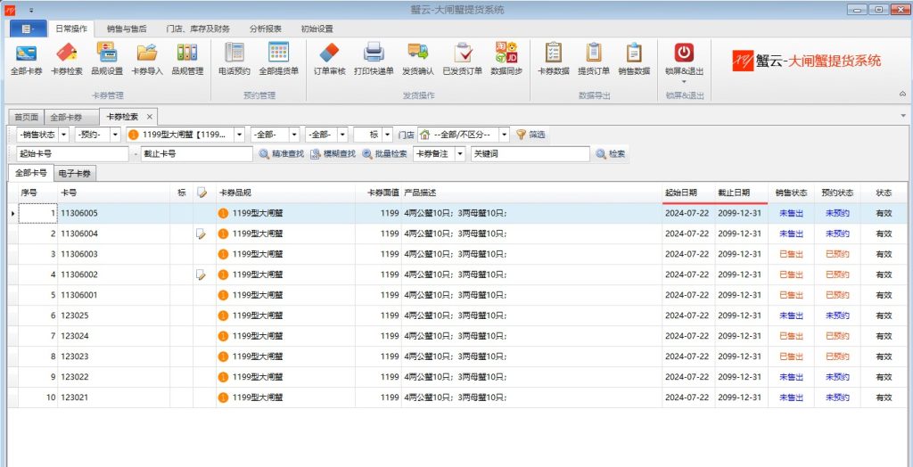Open document tab list arrow at right
913x467 pixels.
[x=904, y=117]
